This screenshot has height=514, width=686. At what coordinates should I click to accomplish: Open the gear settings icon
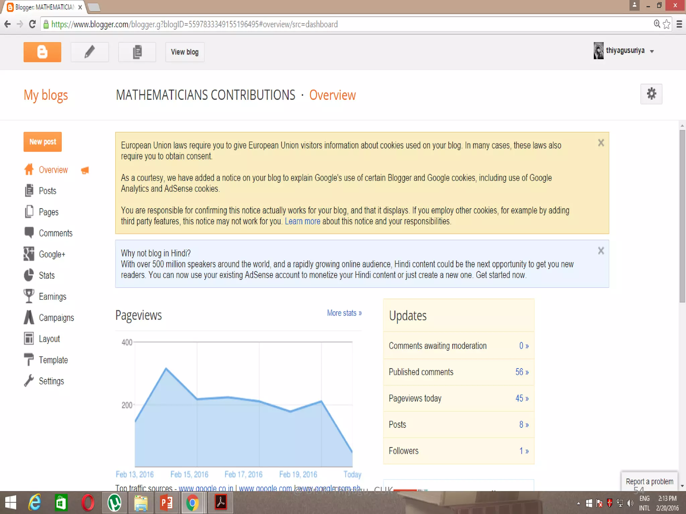[651, 94]
